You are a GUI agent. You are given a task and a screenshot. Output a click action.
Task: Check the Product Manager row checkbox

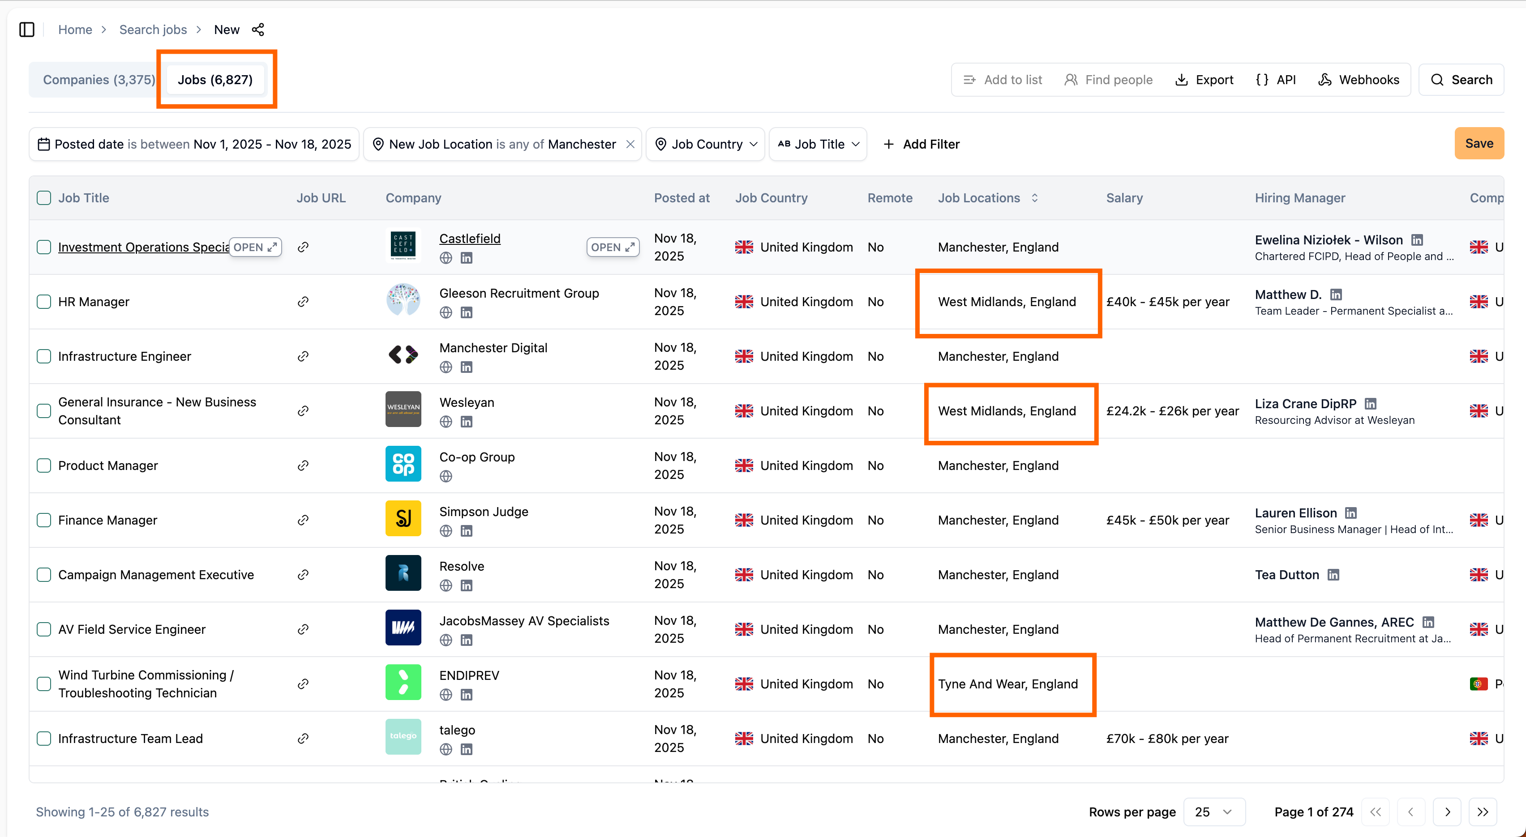[44, 465]
